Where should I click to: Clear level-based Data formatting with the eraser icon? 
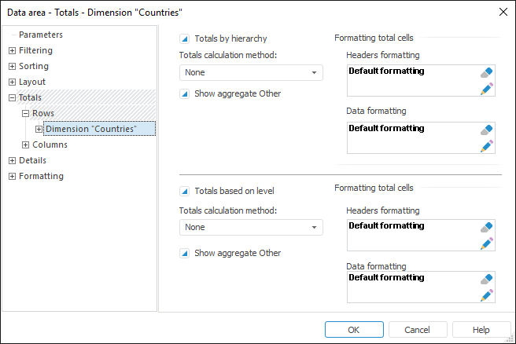487,280
